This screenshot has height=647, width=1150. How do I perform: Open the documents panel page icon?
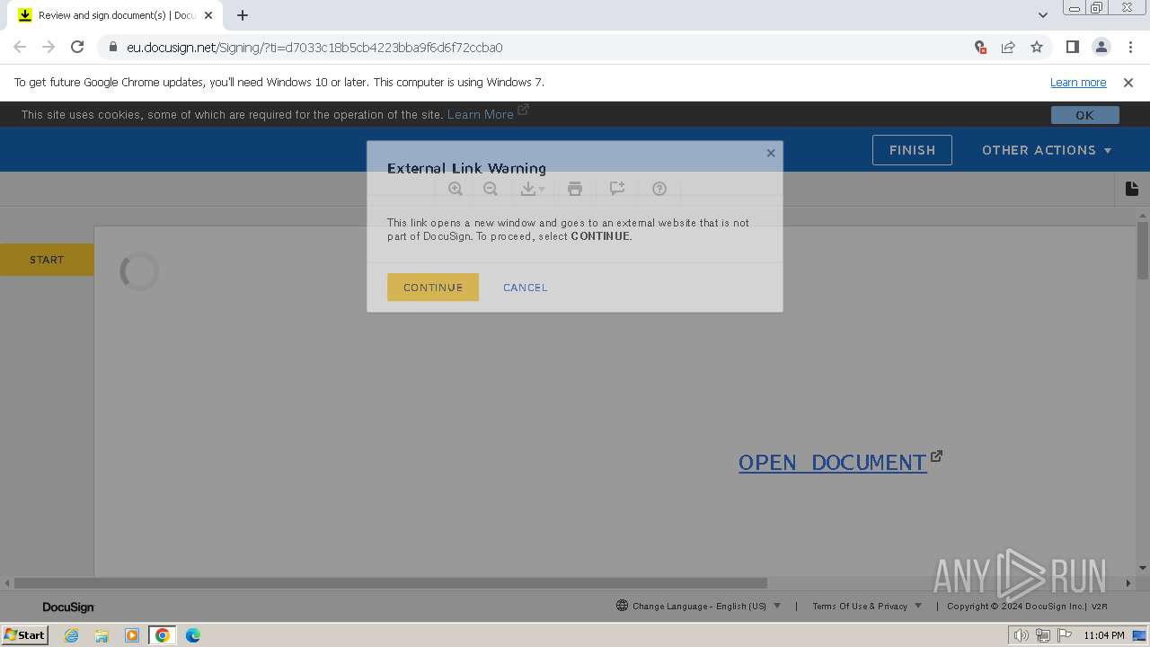coord(1132,189)
